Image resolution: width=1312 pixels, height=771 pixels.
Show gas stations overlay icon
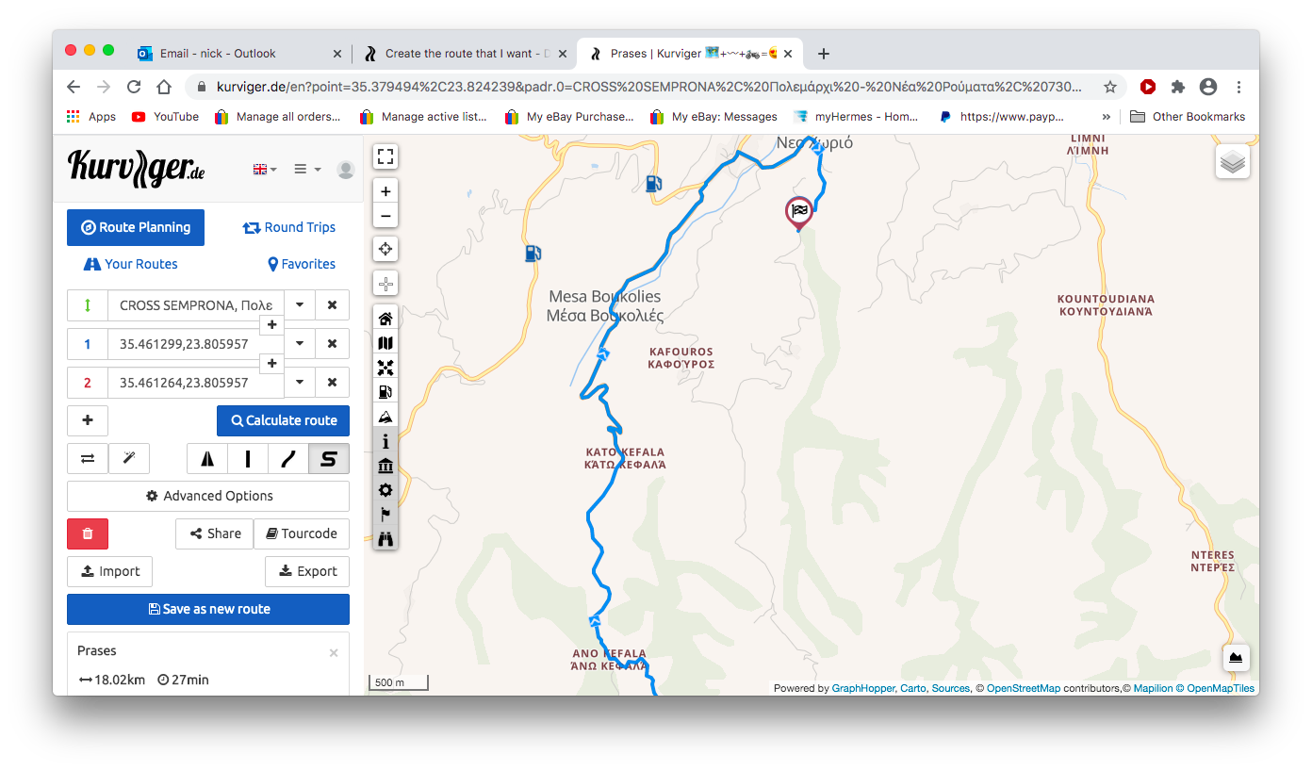tap(385, 392)
